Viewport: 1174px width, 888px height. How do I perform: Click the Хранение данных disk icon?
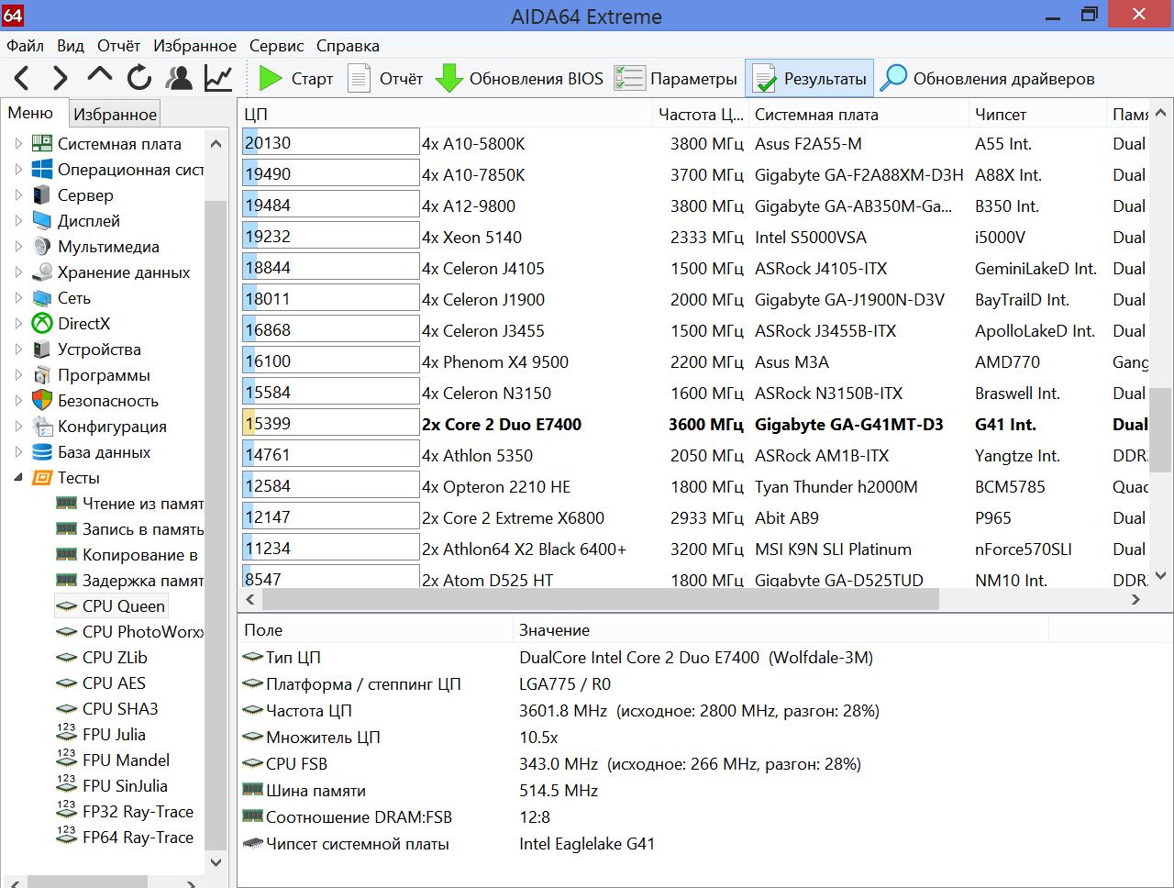[42, 272]
